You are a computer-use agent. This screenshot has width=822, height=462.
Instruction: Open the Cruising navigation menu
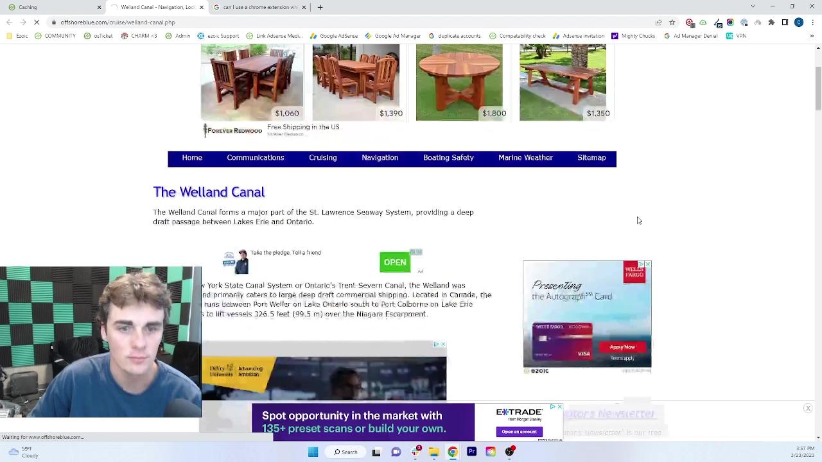point(322,158)
